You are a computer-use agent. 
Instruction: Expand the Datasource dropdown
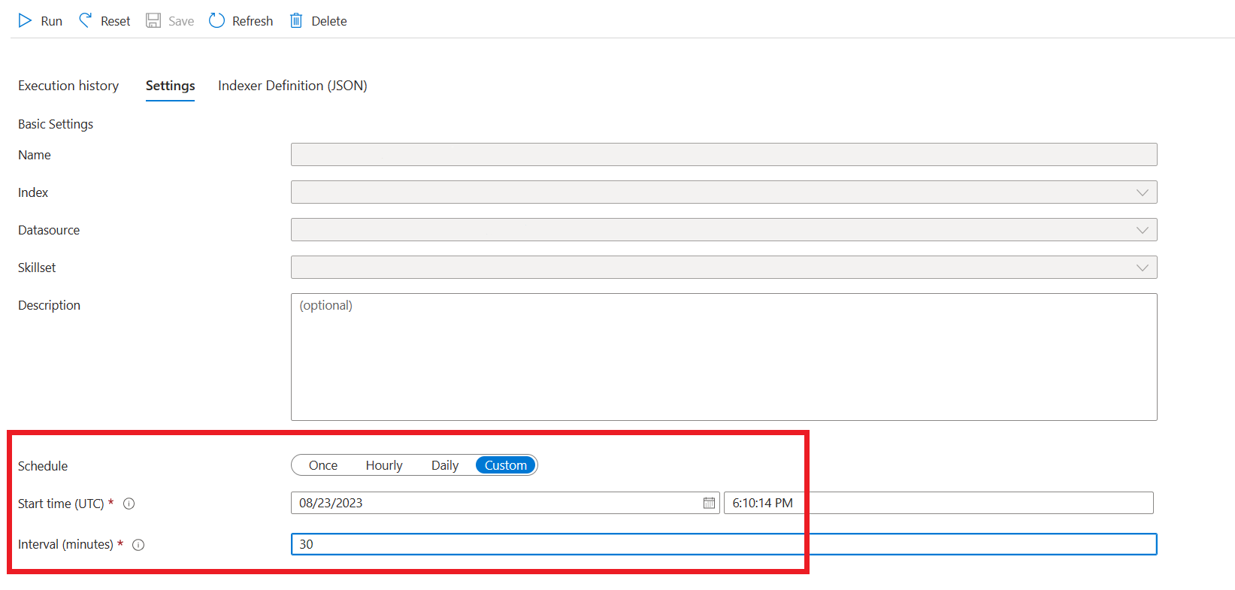click(1143, 230)
